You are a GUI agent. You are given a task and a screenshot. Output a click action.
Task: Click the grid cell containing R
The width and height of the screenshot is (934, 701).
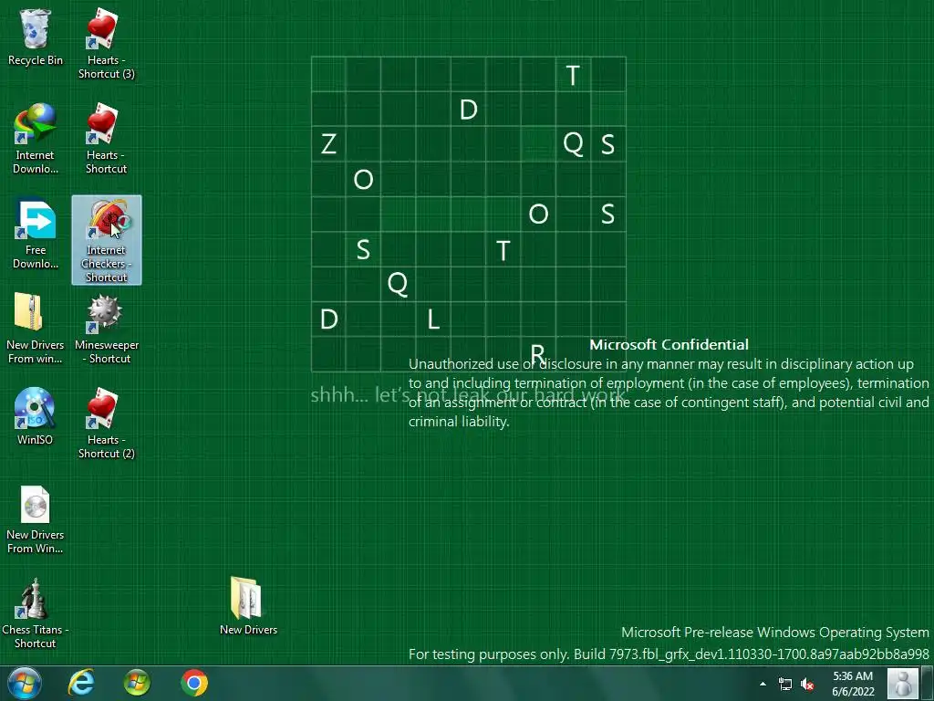pyautogui.click(x=538, y=354)
